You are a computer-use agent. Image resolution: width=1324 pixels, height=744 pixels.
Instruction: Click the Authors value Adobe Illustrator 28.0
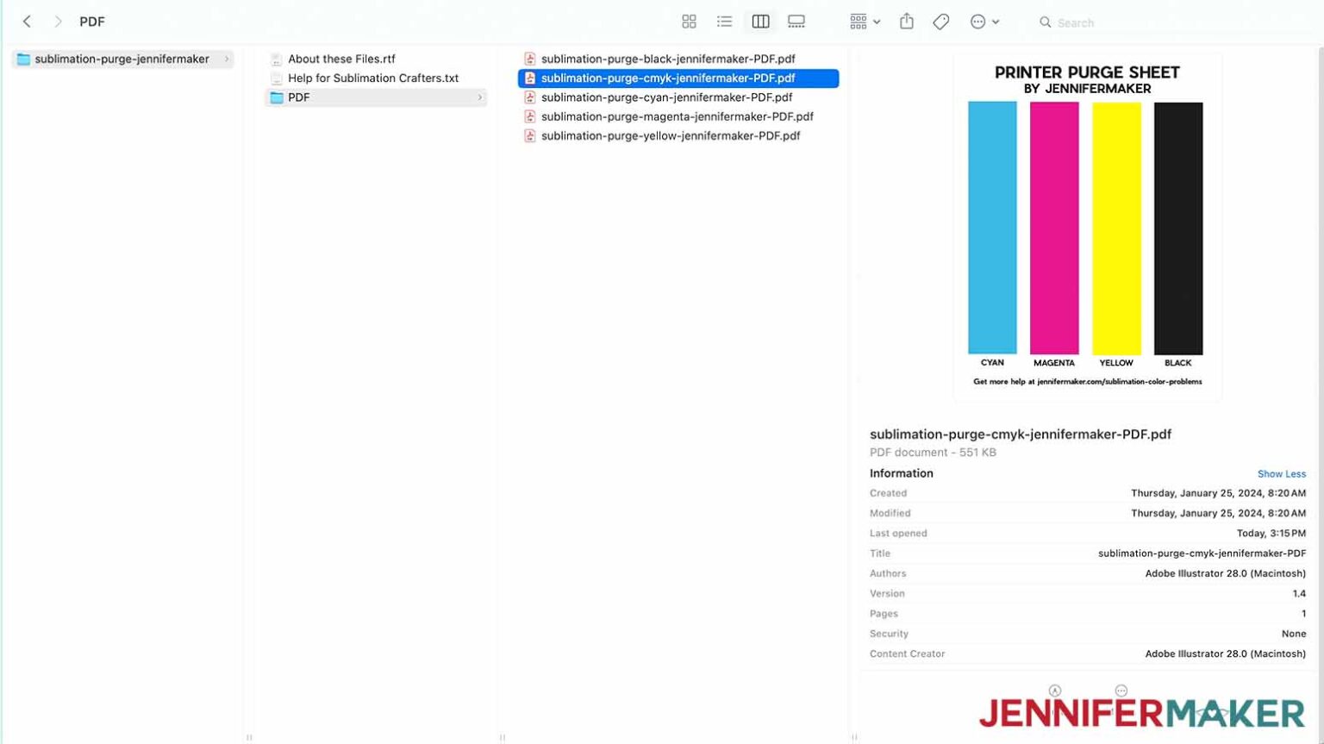click(1225, 573)
